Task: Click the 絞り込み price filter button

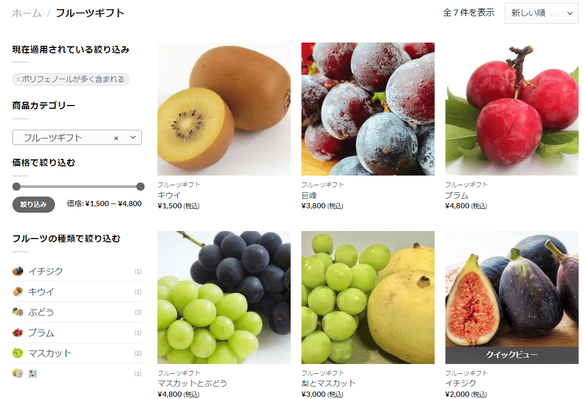Action: [x=33, y=205]
